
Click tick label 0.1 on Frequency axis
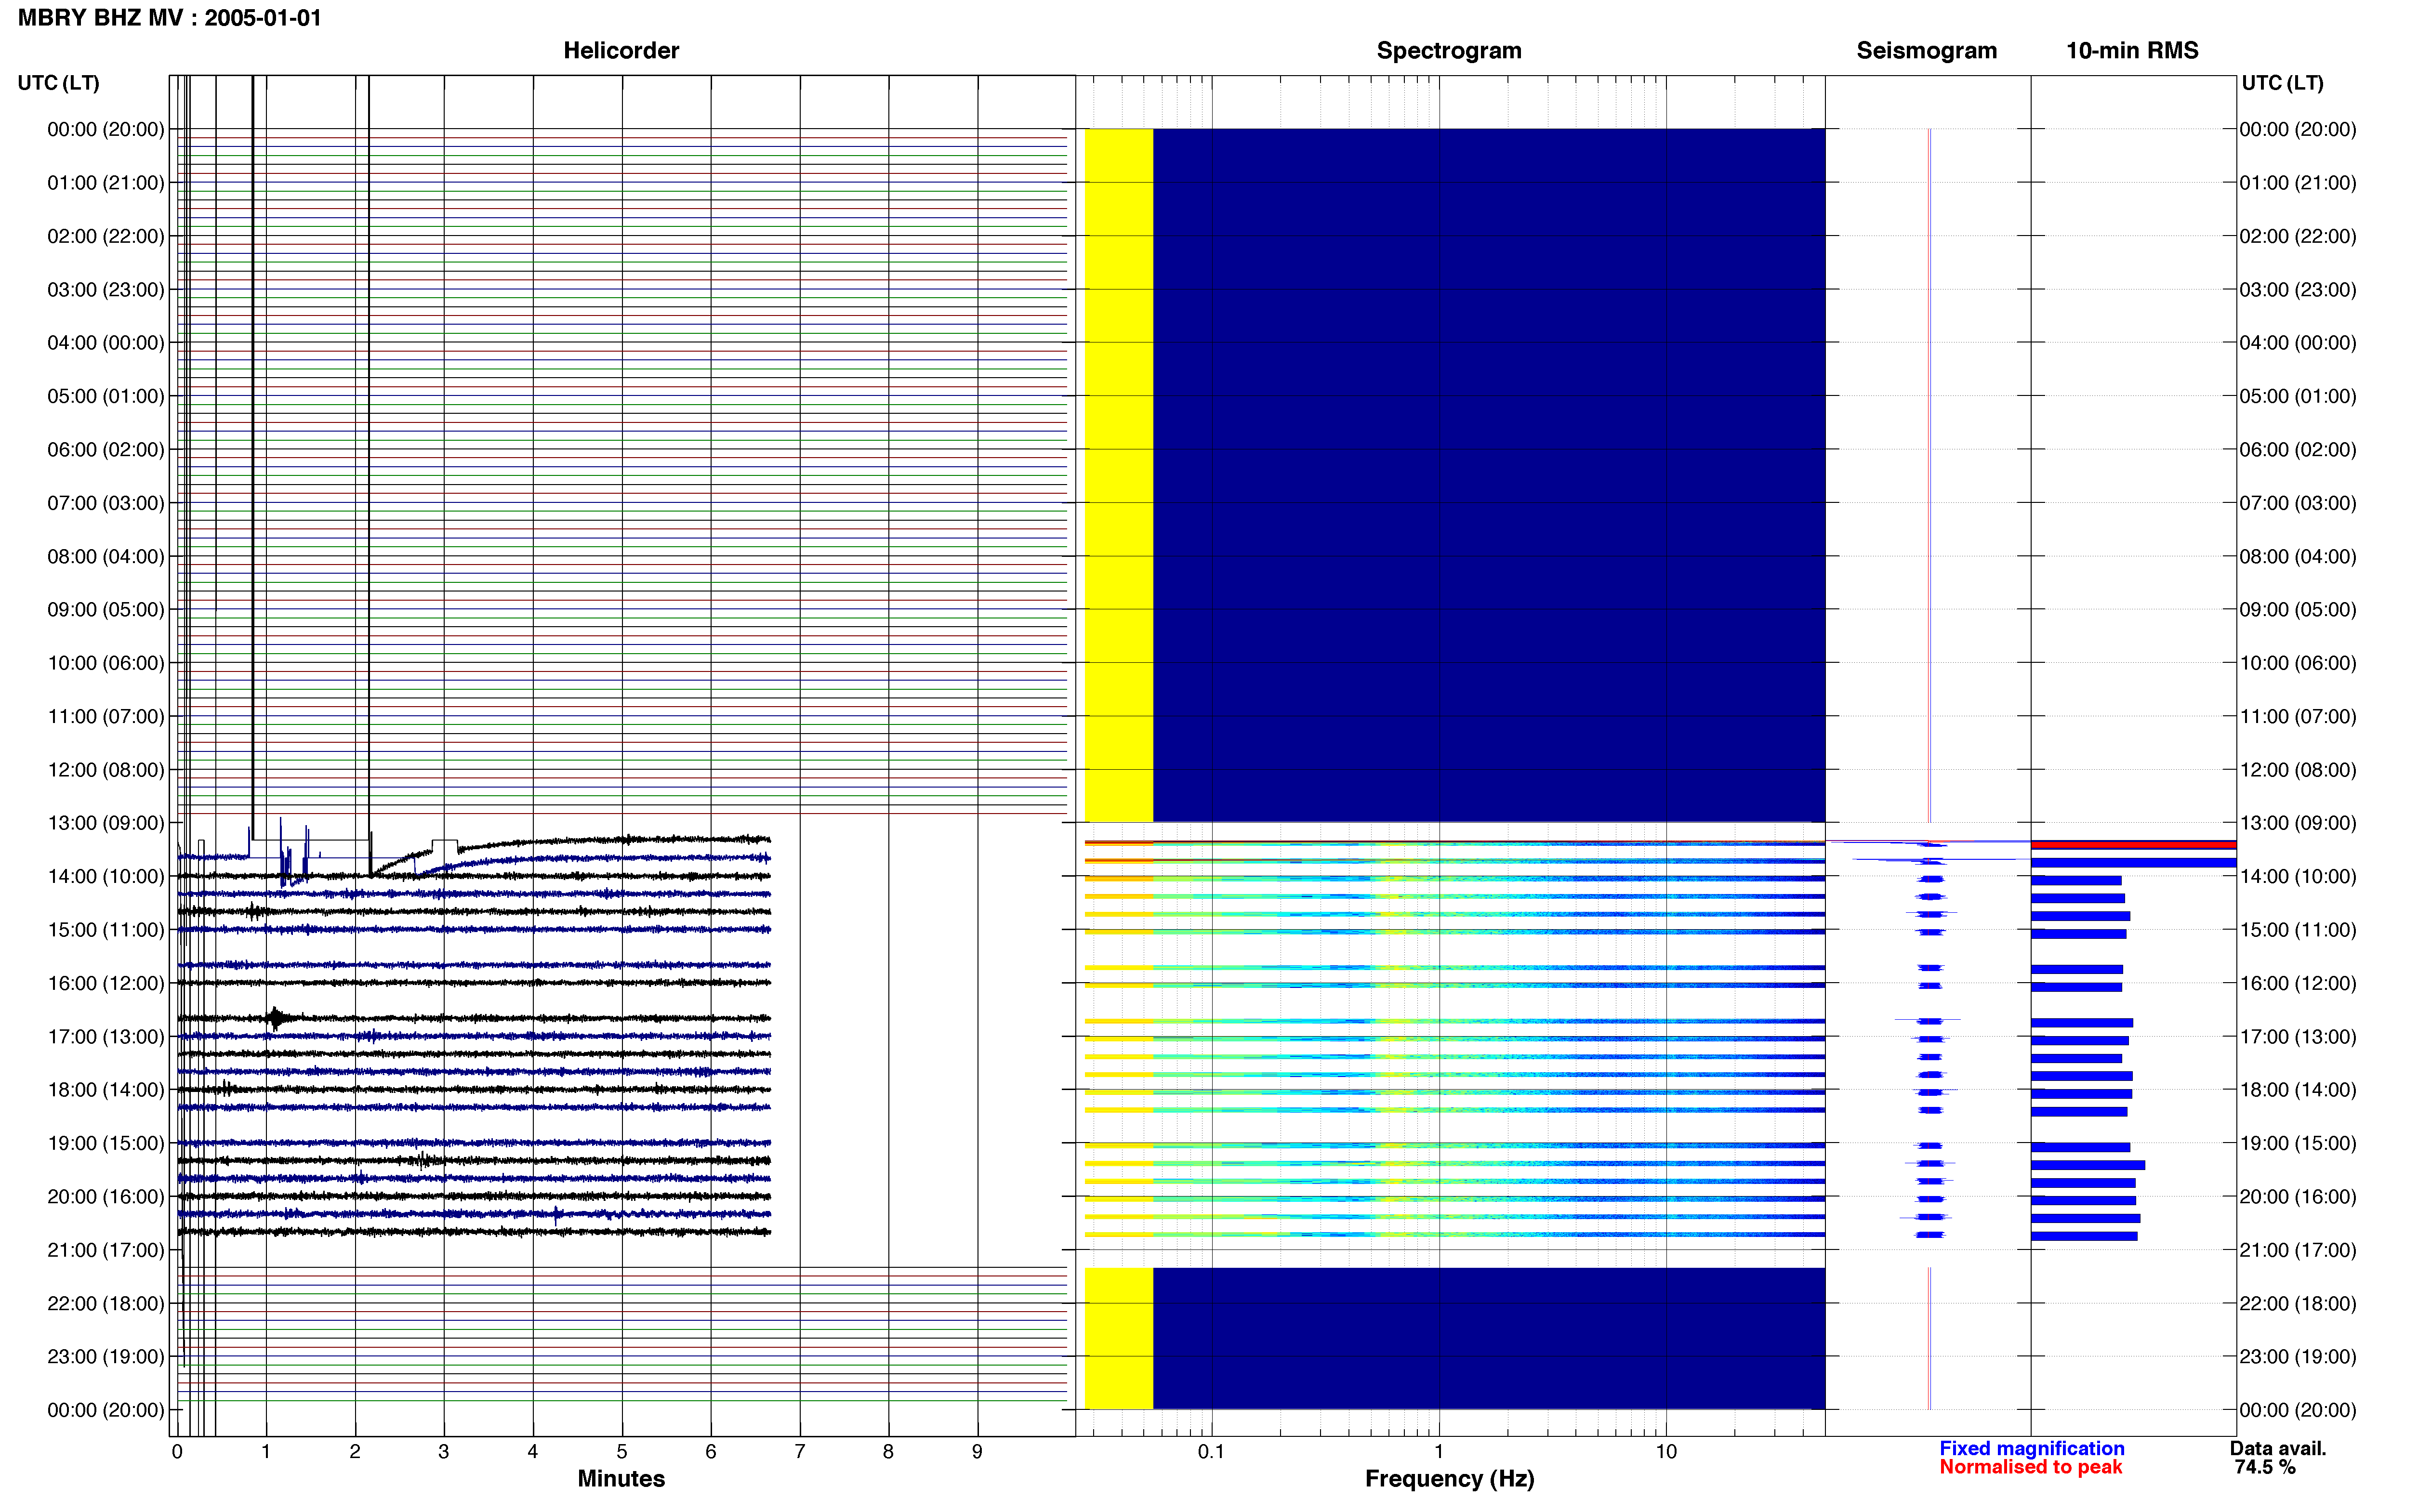1211,1452
